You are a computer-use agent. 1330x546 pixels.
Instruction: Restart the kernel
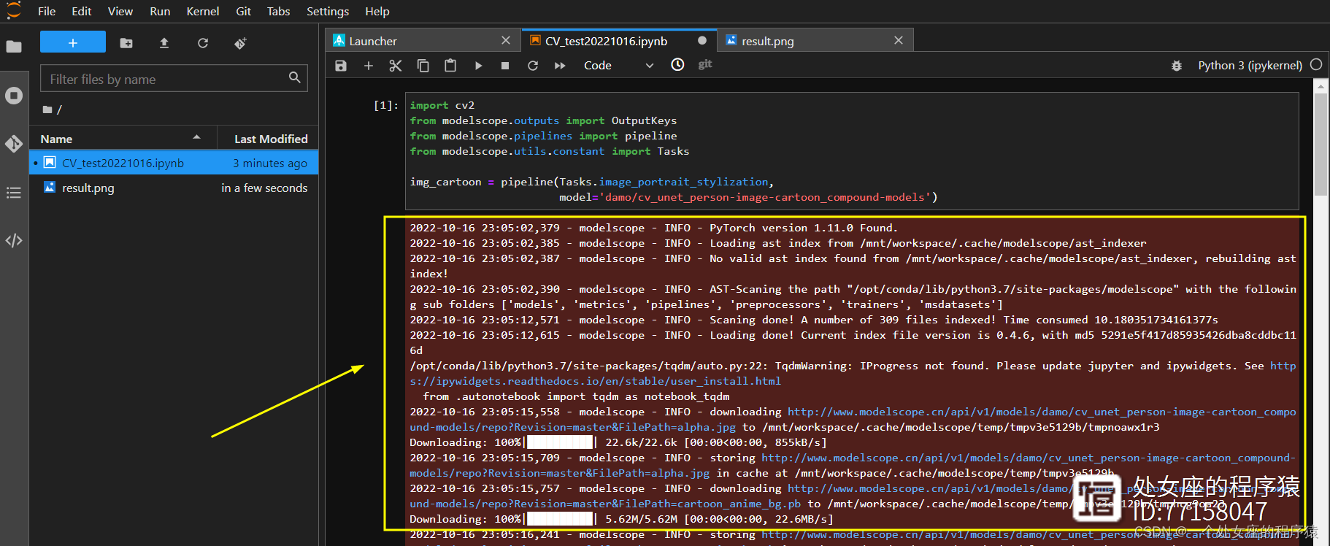(x=533, y=66)
